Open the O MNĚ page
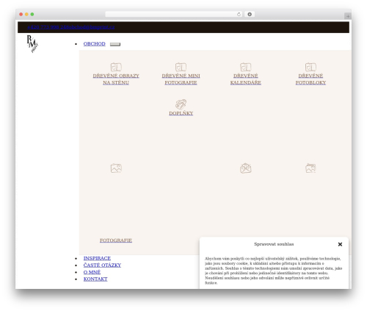The height and width of the screenshot is (311, 367). coord(92,272)
